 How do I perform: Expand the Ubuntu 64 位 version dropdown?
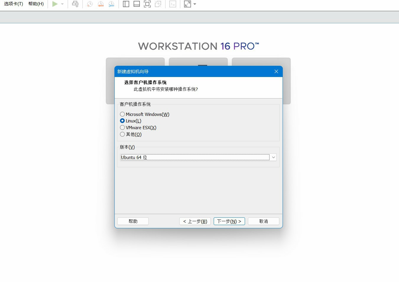click(273, 157)
